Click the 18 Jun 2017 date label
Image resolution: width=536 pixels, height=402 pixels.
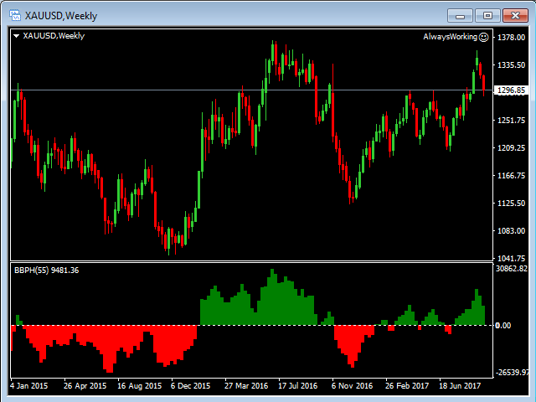tap(459, 386)
